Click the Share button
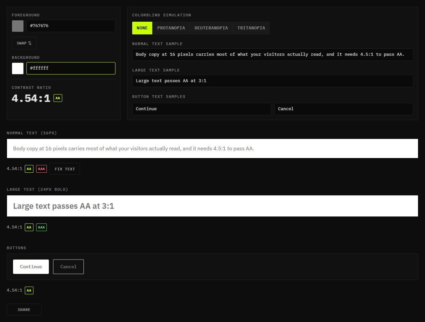Screen dimensions: 425x322 pyautogui.click(x=24, y=310)
